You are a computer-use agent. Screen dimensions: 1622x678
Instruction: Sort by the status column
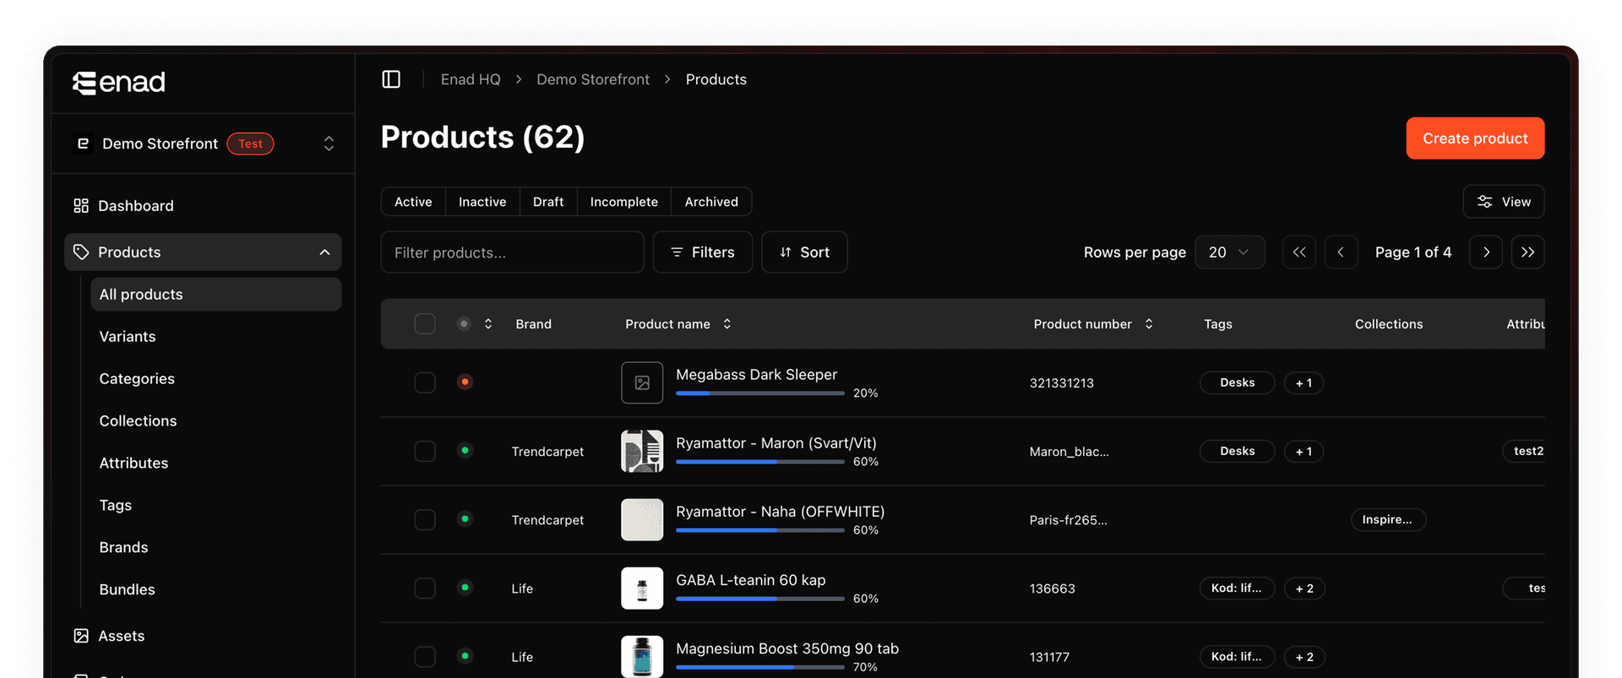(488, 324)
